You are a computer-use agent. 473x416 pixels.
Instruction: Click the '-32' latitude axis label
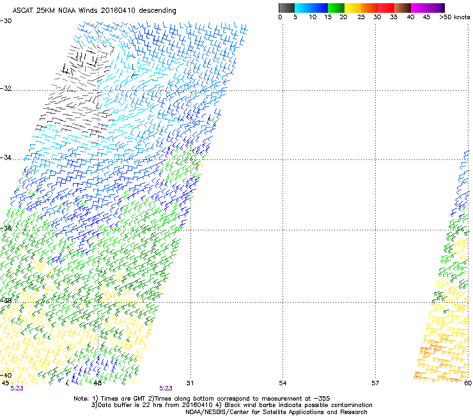tap(6, 88)
